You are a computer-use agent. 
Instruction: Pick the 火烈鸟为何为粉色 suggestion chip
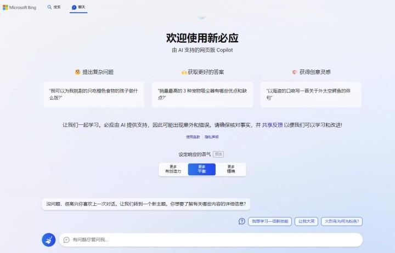(x=342, y=221)
